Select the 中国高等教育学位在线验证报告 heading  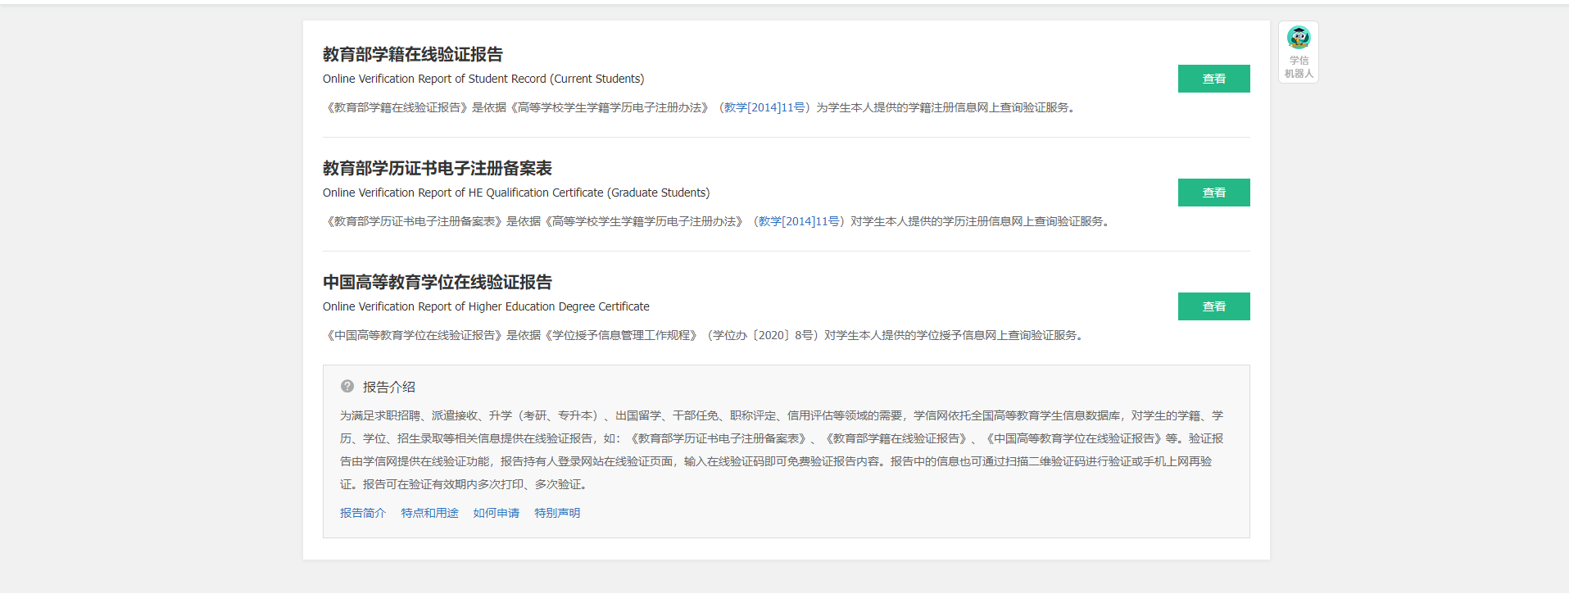437,283
